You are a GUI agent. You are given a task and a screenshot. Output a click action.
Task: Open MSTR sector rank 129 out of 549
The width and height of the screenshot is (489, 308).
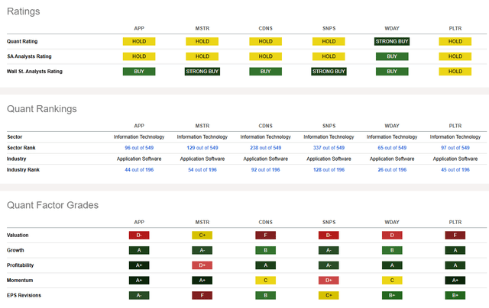click(202, 148)
